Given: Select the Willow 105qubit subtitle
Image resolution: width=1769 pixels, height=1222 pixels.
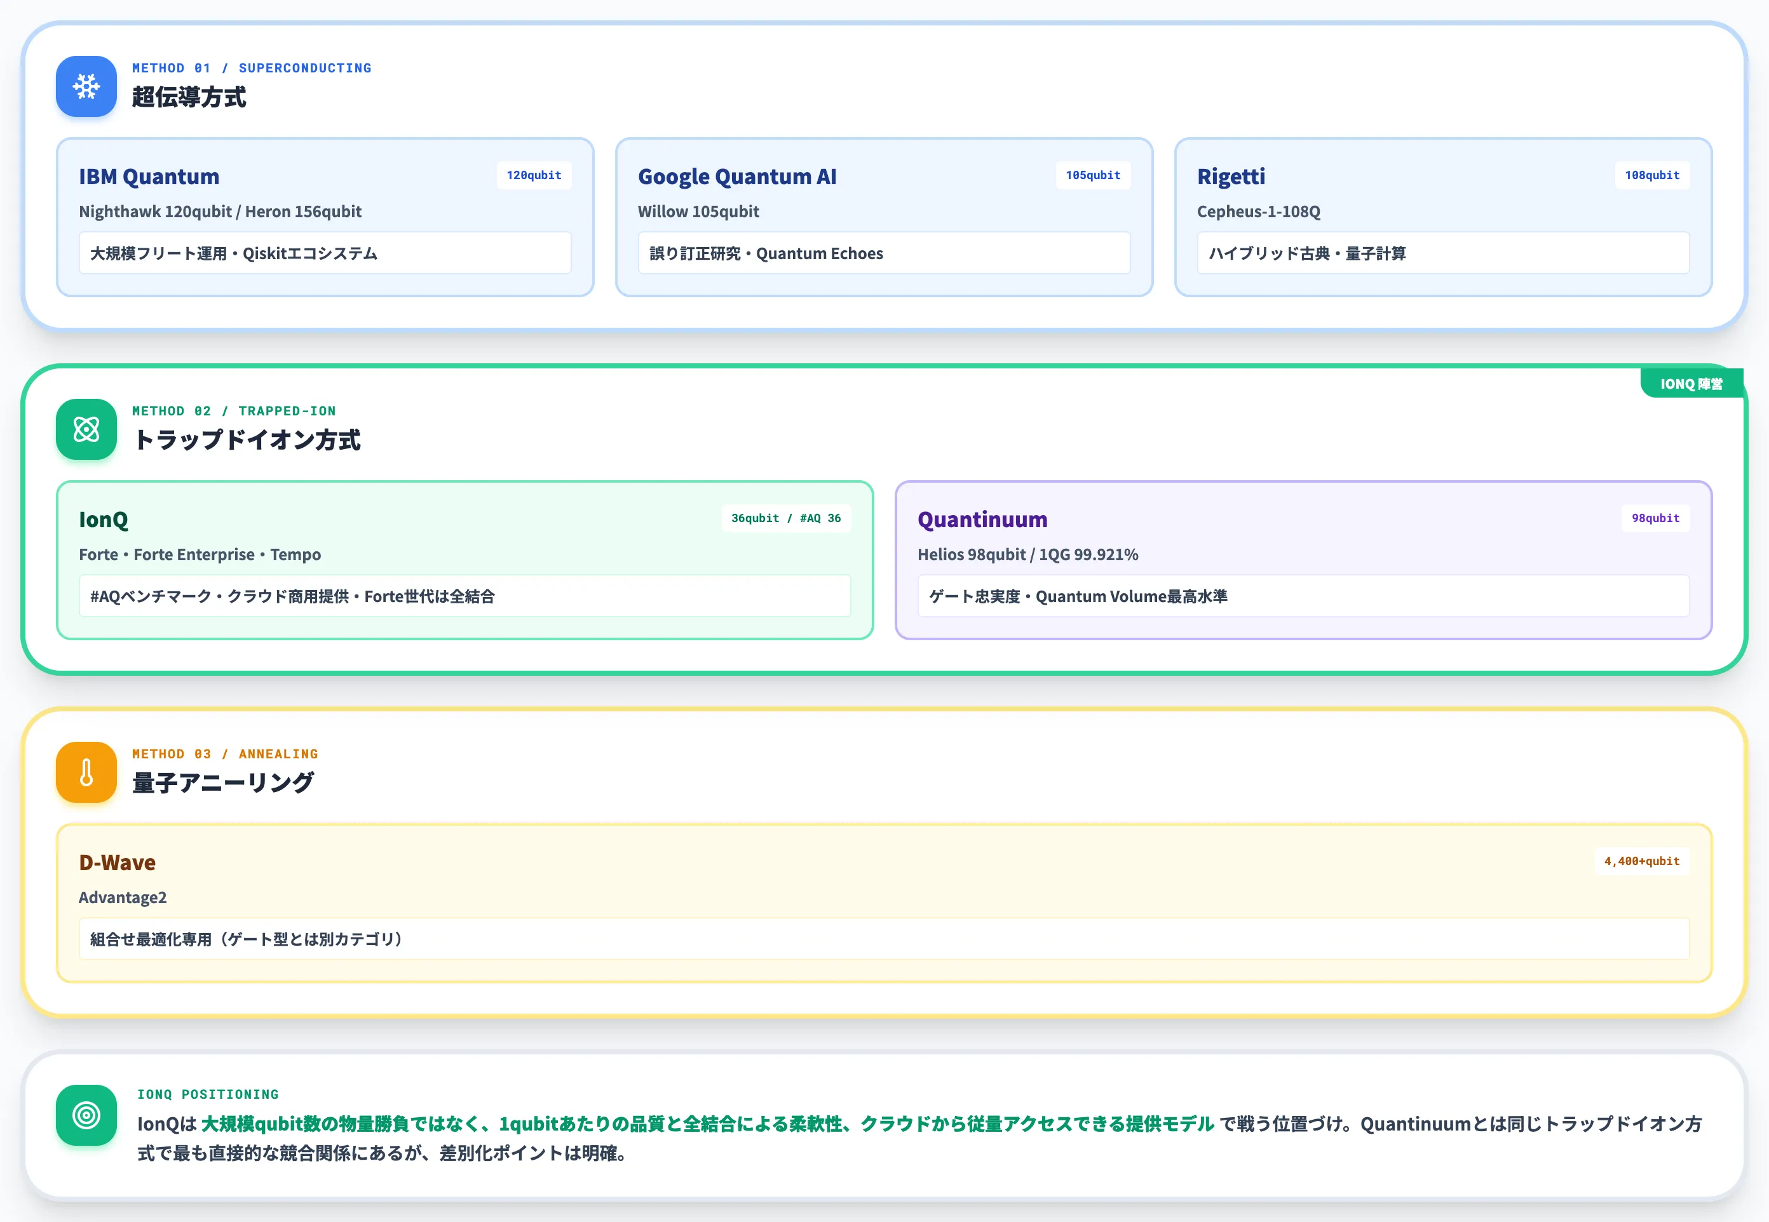Looking at the screenshot, I should [x=698, y=211].
